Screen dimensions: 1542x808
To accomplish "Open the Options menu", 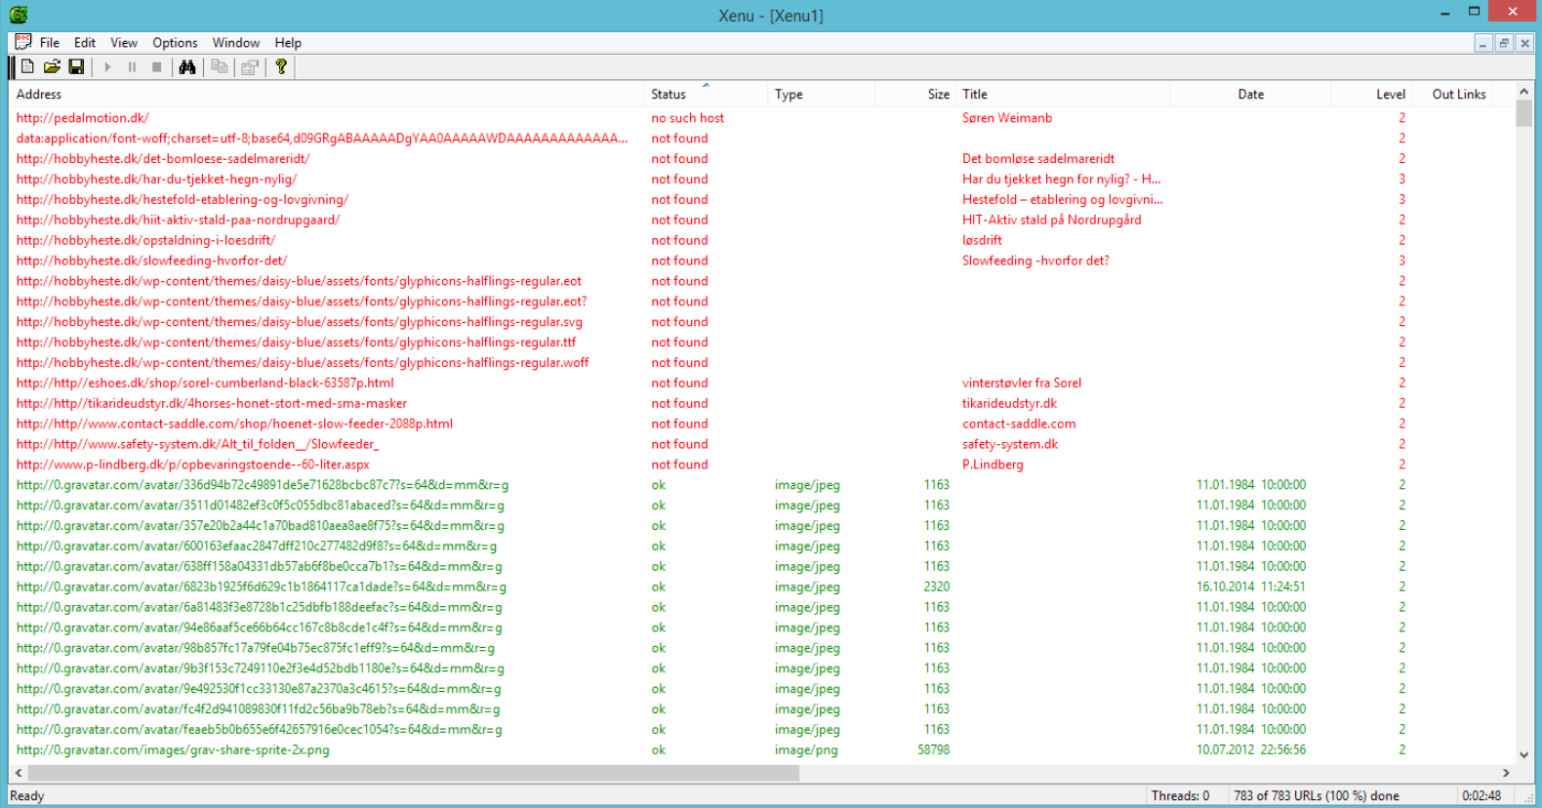I will coord(175,43).
